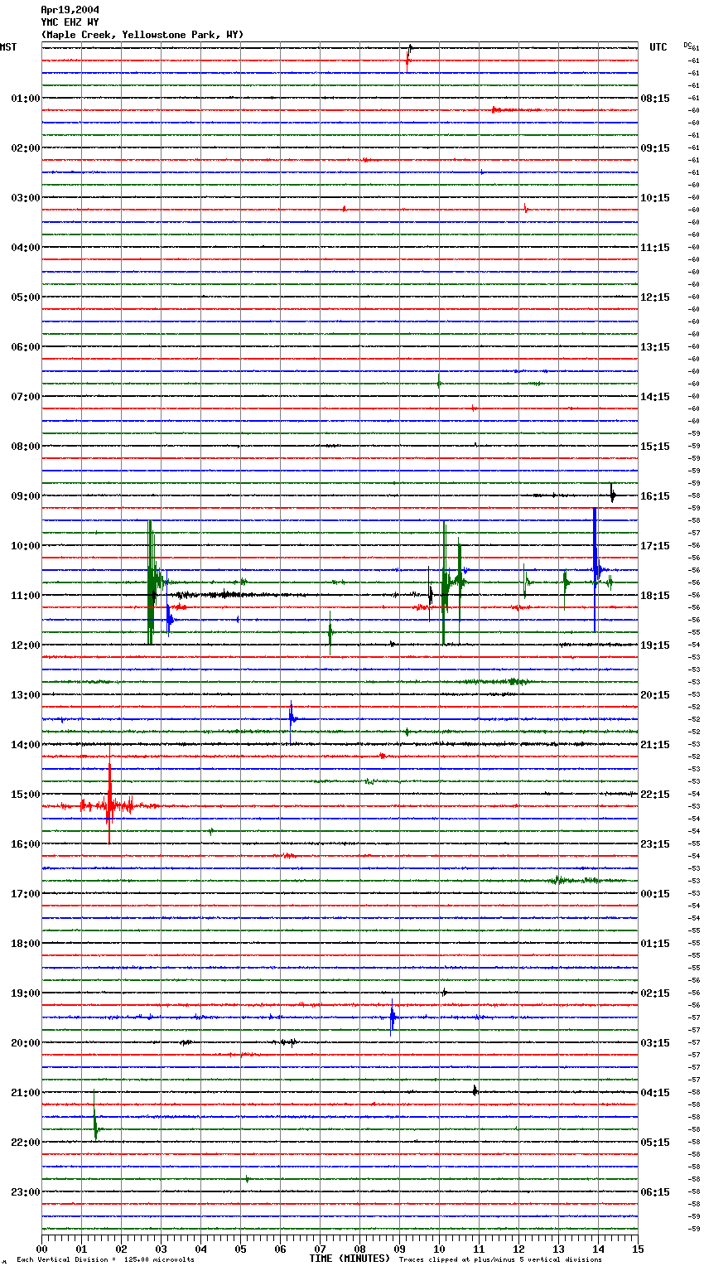704x1271 pixels.
Task: Click the UTC time label '09:15'
Action: coord(655,148)
